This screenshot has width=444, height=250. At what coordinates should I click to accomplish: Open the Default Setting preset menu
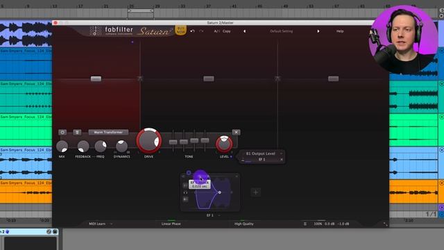281,31
